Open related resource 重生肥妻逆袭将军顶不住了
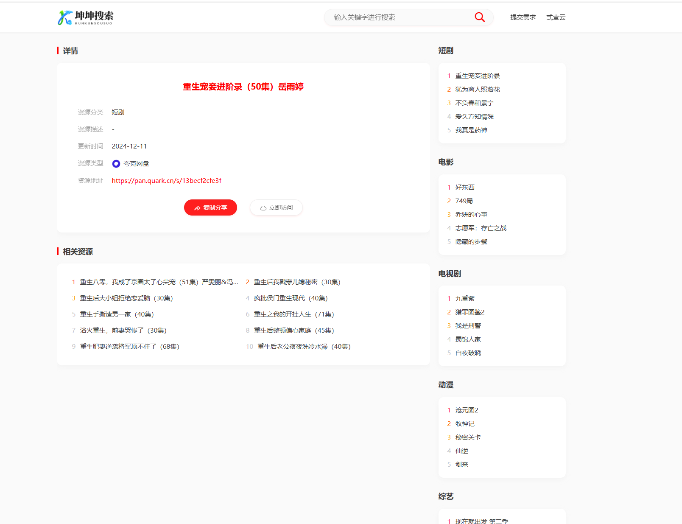The width and height of the screenshot is (682, 524). click(x=129, y=347)
